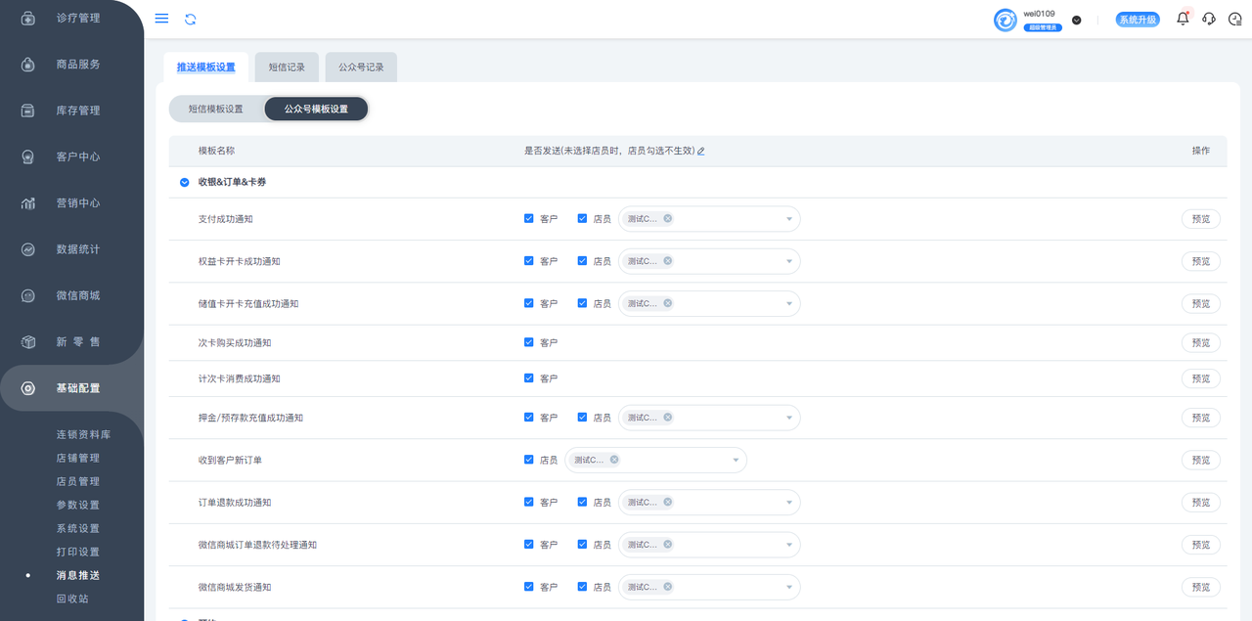The width and height of the screenshot is (1252, 621).
Task: Click 预览 for 收到客户新订单
Action: (x=1201, y=460)
